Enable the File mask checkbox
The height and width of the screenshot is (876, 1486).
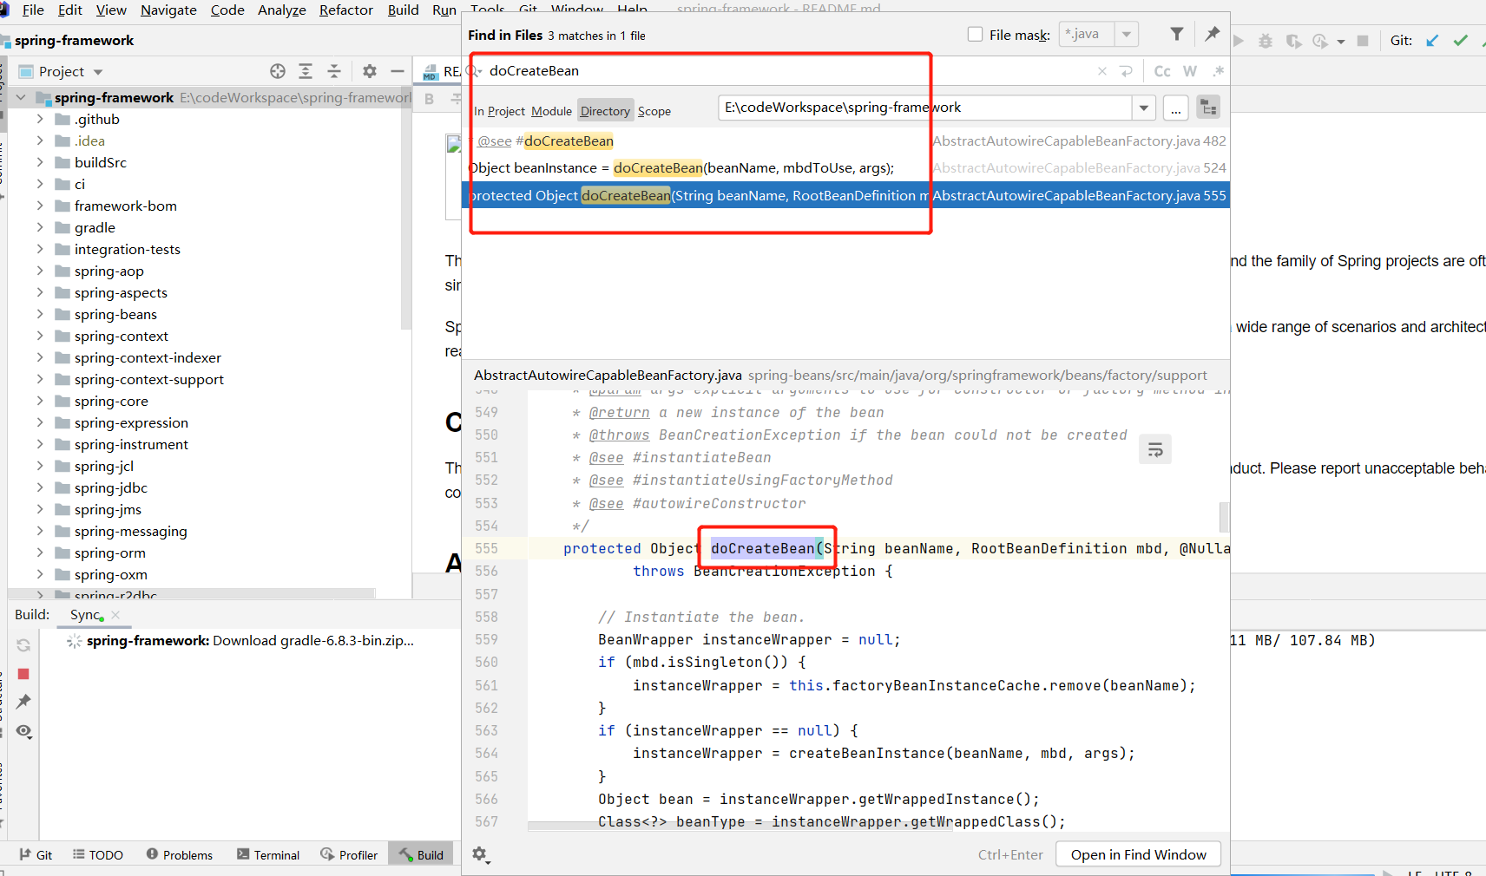975,35
